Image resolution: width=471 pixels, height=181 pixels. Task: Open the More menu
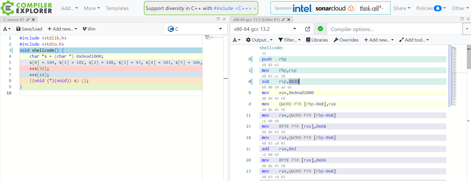pyautogui.click(x=92, y=8)
